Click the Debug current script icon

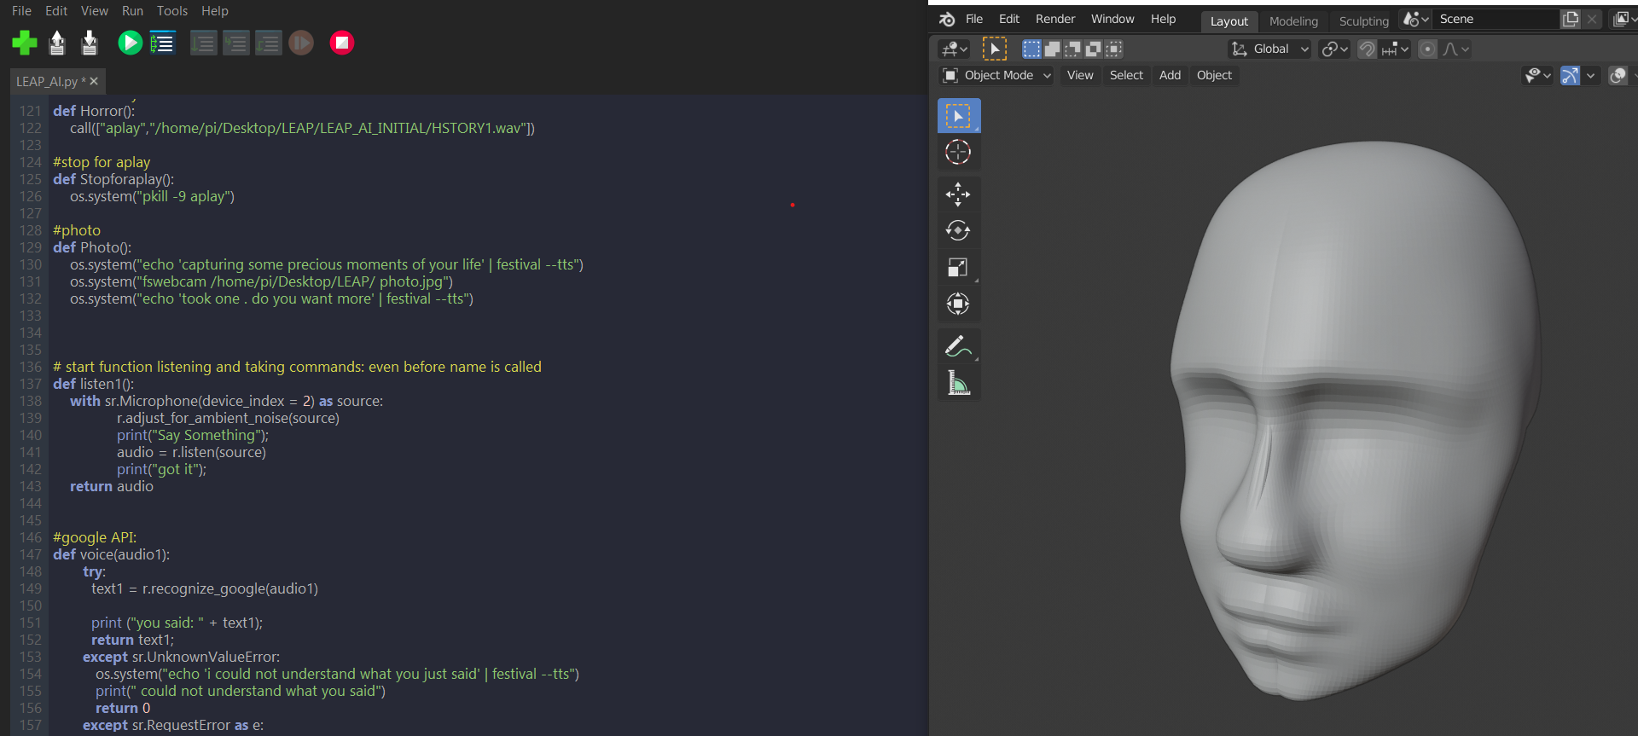coord(162,43)
